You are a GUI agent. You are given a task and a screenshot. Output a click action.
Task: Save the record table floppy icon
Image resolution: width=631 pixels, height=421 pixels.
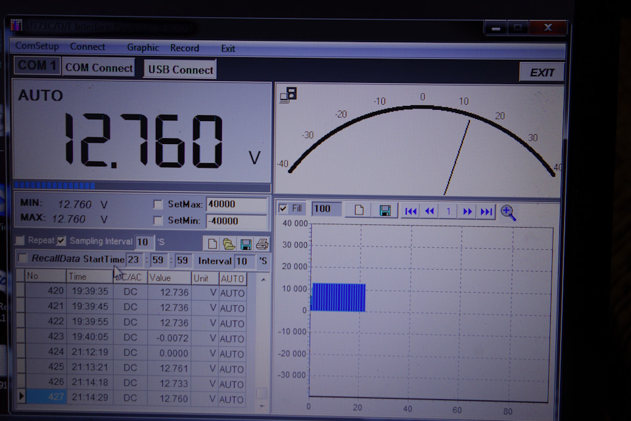pyautogui.click(x=245, y=244)
